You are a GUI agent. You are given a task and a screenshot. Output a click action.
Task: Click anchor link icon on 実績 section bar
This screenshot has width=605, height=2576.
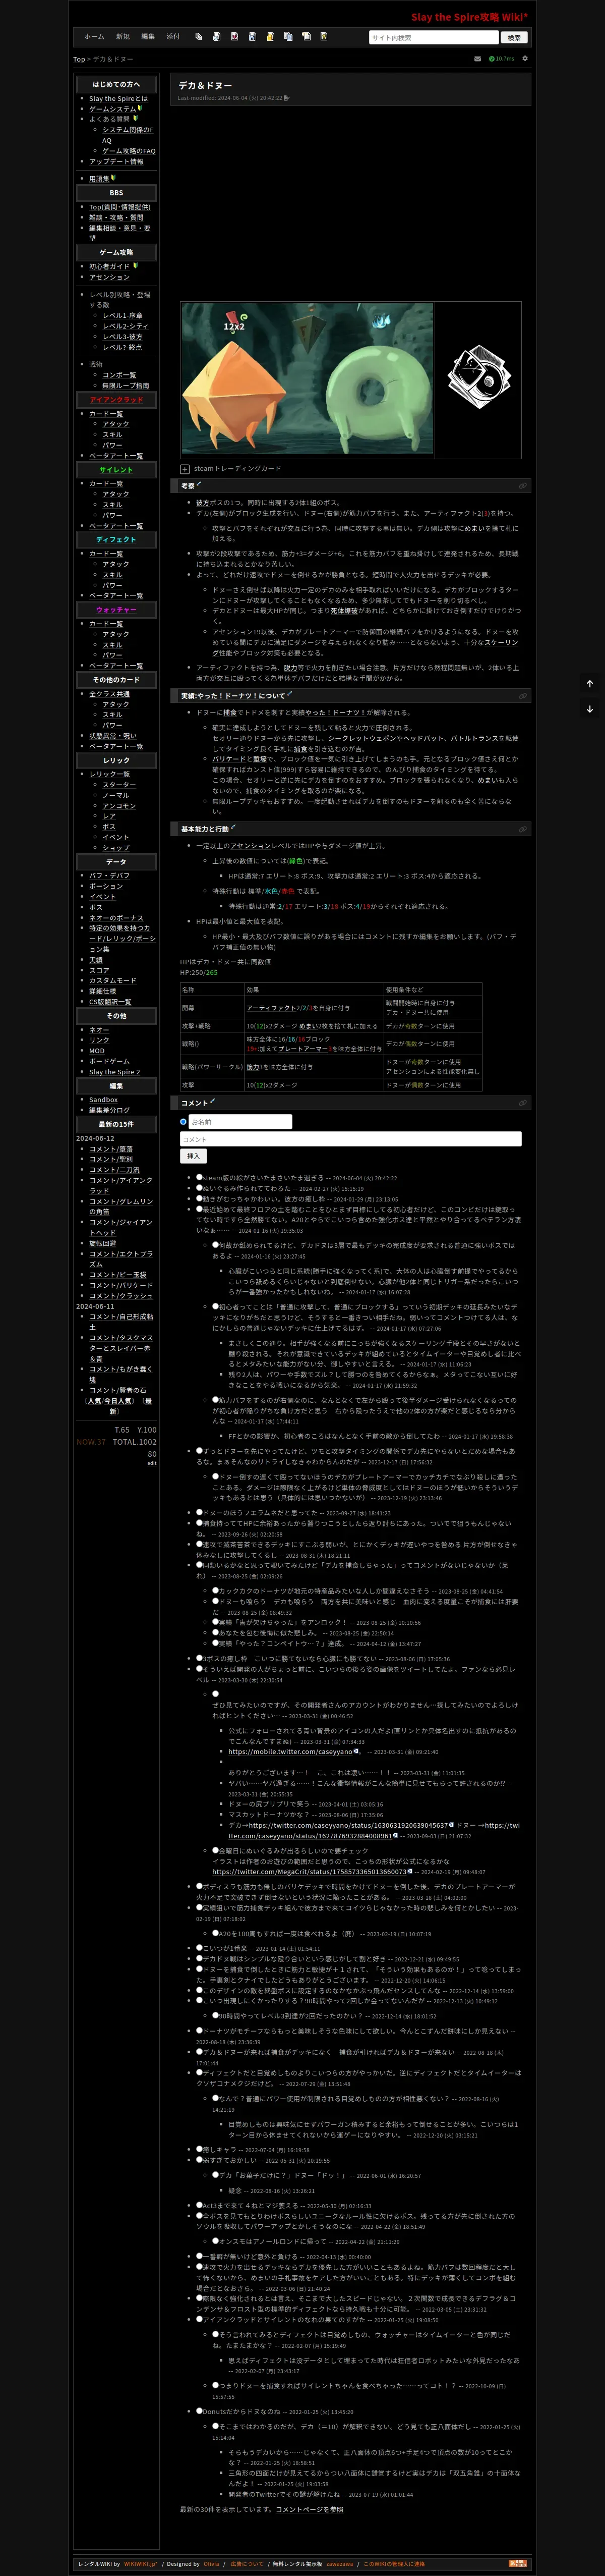tap(522, 696)
